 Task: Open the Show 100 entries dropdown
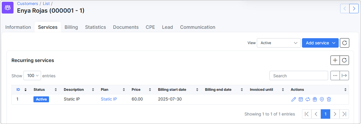[x=32, y=76]
